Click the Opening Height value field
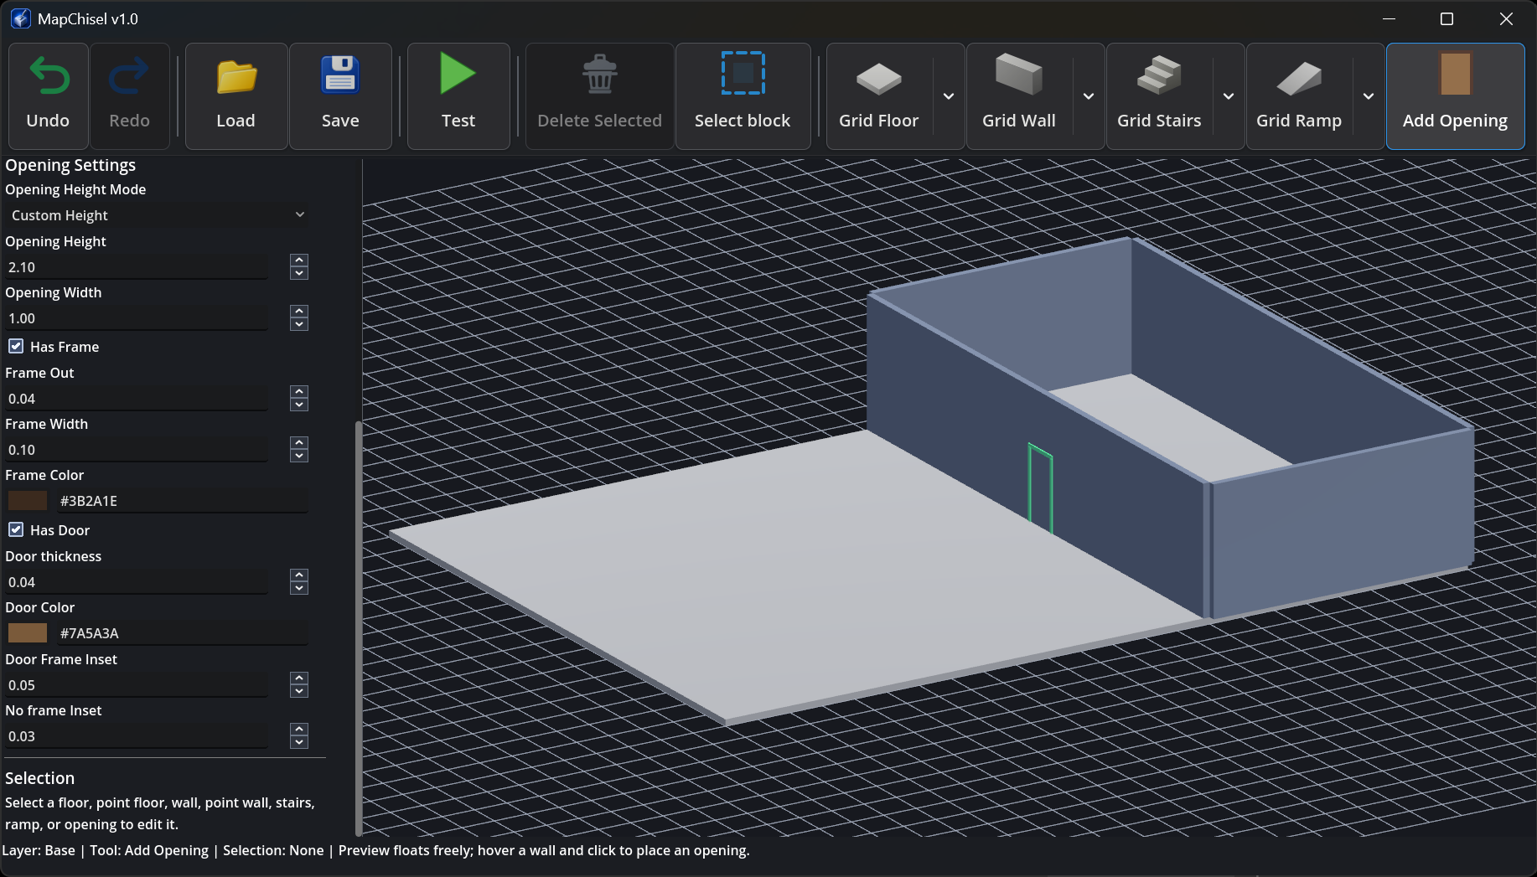The image size is (1537, 877). click(x=137, y=267)
